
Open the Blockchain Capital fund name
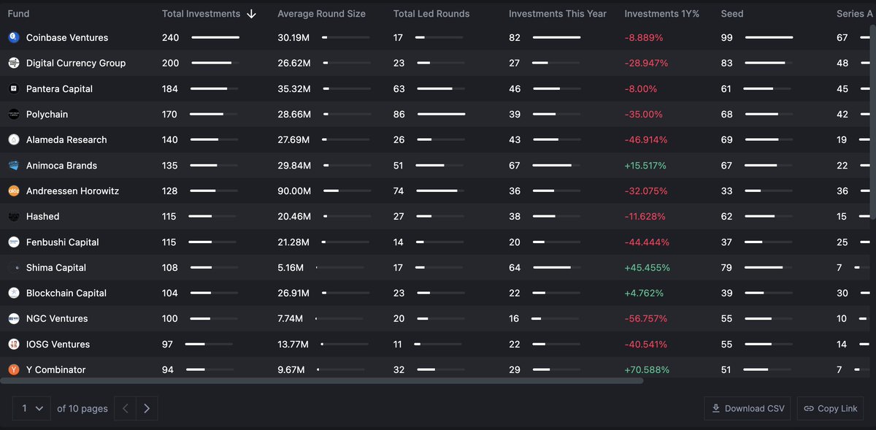pos(66,293)
